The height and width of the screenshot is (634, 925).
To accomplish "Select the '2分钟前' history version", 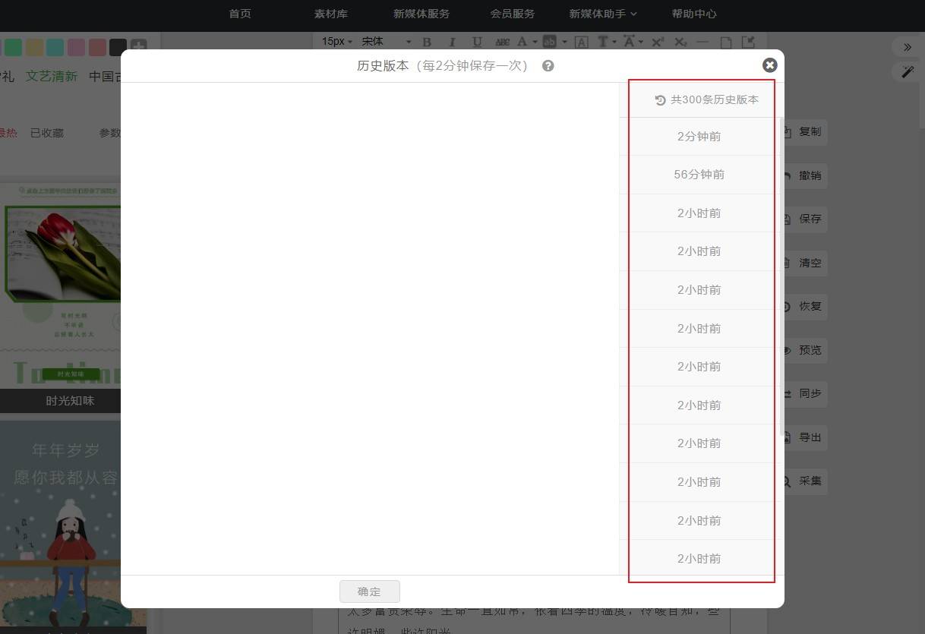I will click(x=699, y=137).
